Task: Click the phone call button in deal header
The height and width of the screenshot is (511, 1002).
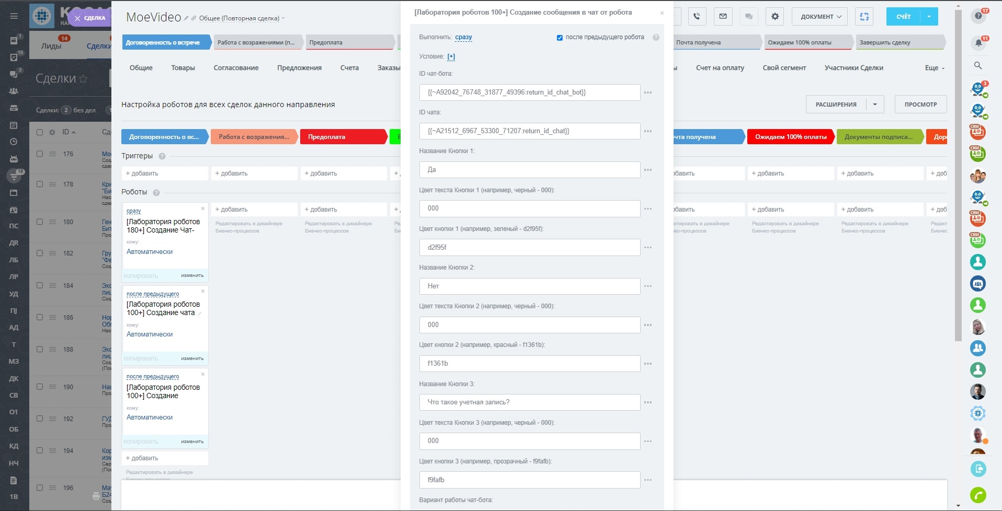Action: (x=697, y=16)
